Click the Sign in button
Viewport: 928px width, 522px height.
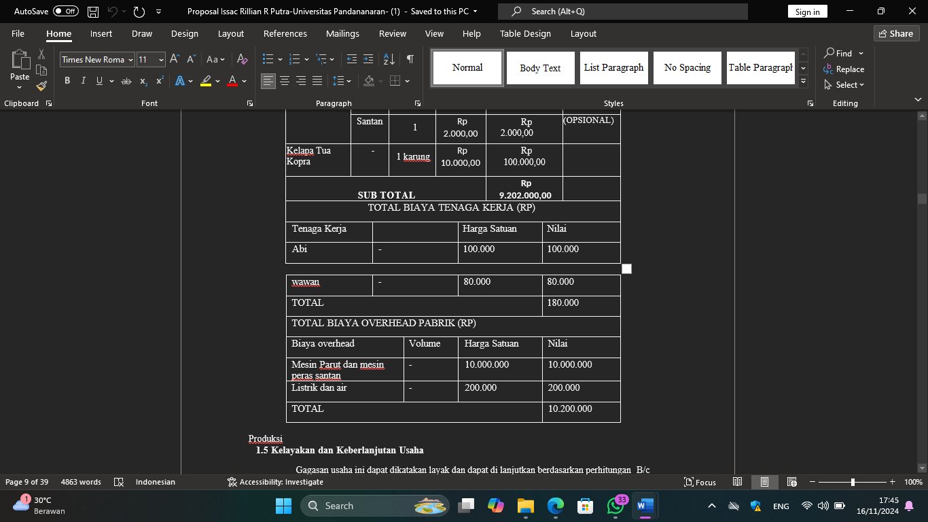[808, 12]
